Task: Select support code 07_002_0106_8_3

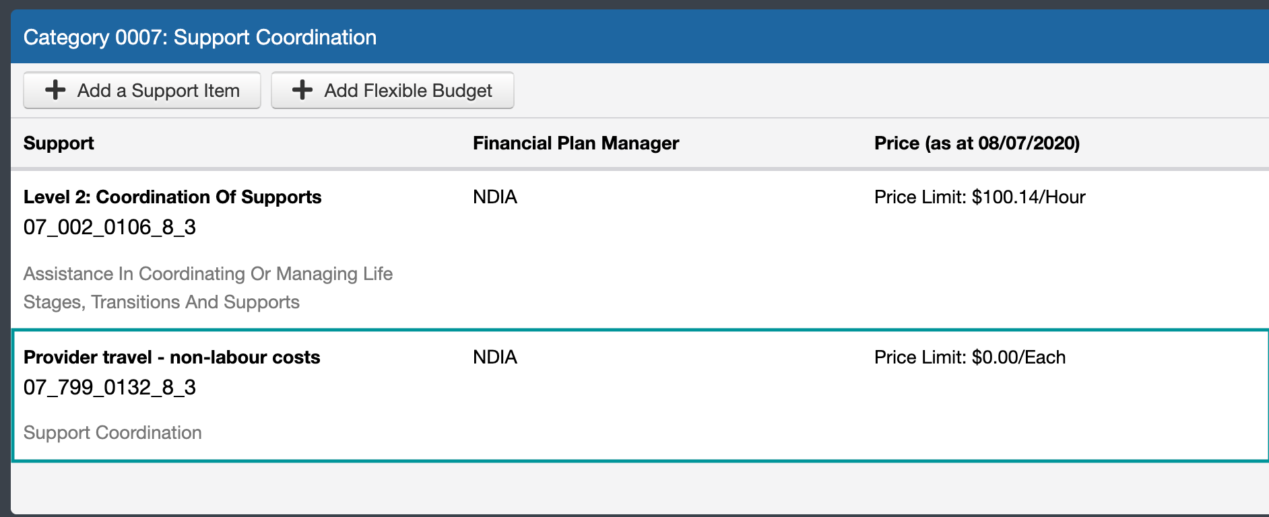Action: 110,228
